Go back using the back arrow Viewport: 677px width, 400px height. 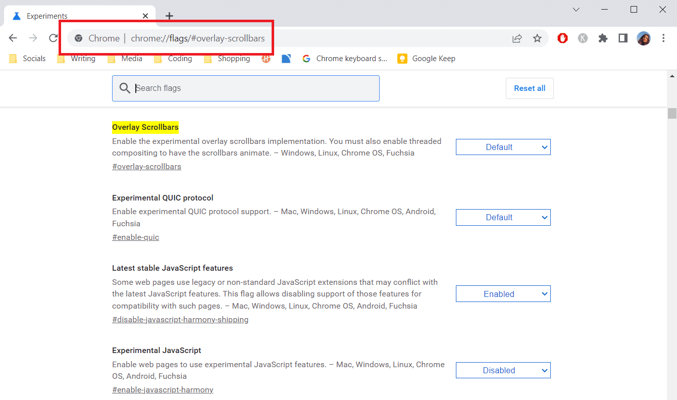click(13, 38)
